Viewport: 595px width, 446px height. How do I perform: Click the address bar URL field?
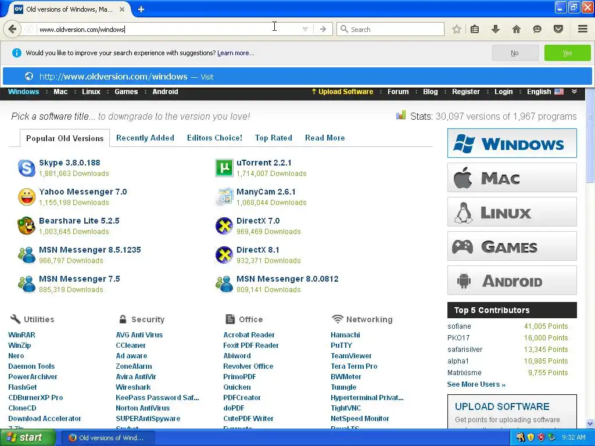(167, 29)
